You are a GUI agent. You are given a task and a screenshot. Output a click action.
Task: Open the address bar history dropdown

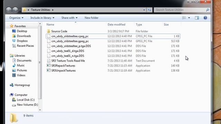coord(144,10)
